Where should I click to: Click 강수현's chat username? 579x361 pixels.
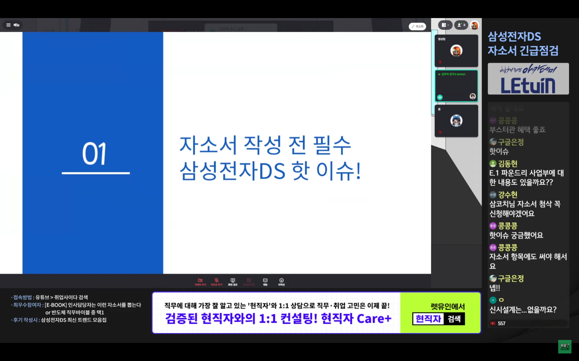508,195
